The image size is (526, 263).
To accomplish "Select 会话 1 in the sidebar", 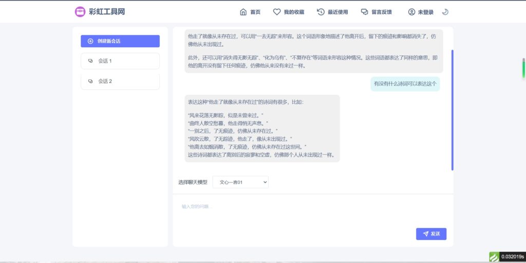I will coord(120,61).
